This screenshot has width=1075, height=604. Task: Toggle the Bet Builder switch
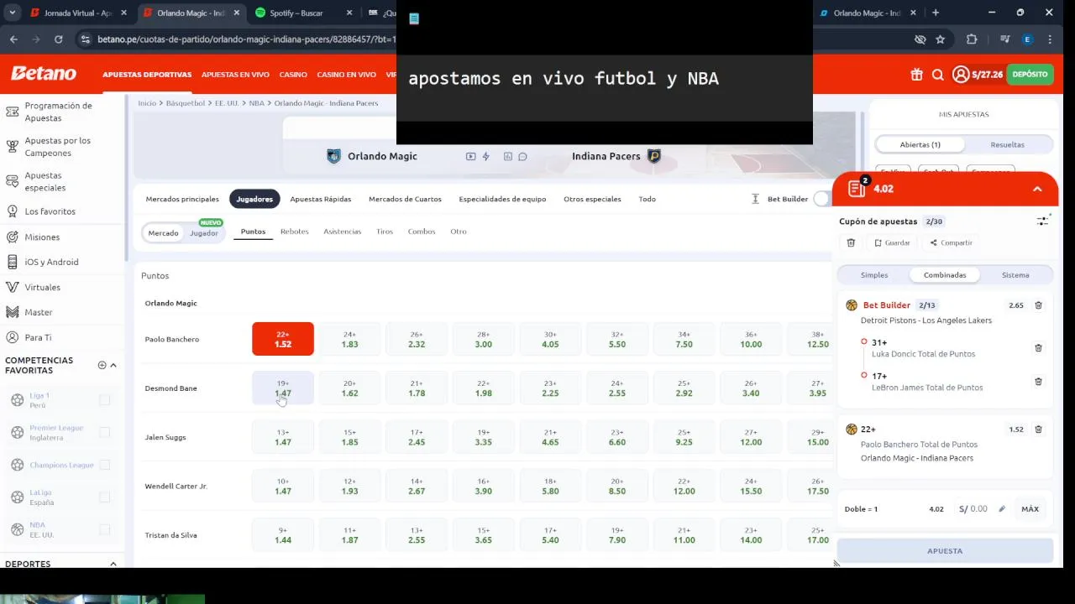[823, 199]
